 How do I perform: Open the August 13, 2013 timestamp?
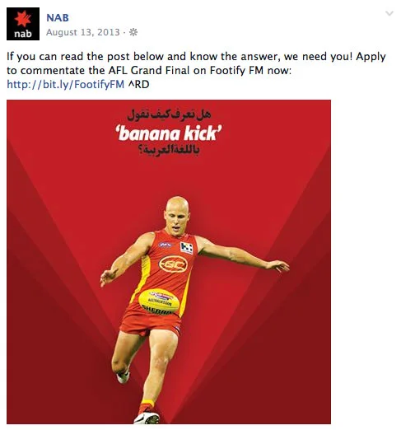click(x=83, y=32)
